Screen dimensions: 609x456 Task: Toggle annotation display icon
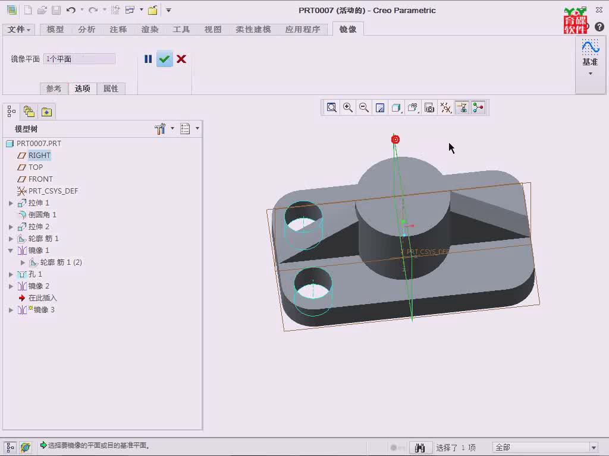click(x=462, y=107)
